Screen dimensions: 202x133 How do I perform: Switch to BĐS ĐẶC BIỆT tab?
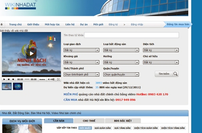tap(123, 121)
